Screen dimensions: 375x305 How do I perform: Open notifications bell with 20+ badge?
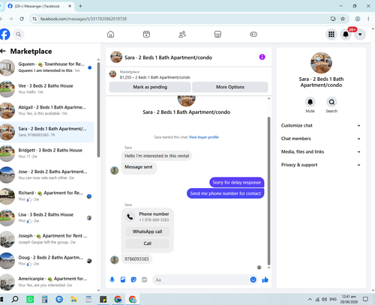(346, 34)
